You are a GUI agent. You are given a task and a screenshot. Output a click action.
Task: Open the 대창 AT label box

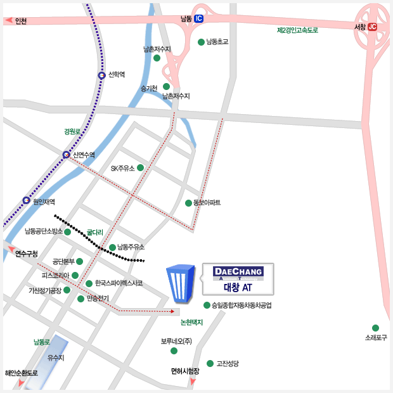pyautogui.click(x=238, y=280)
